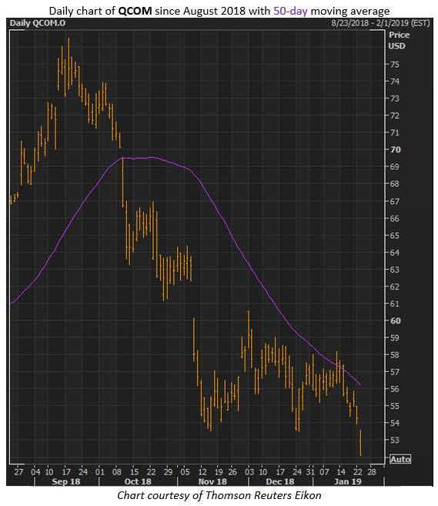Click the purple 50-day text in title
The height and width of the screenshot is (506, 438).
pyautogui.click(x=291, y=11)
